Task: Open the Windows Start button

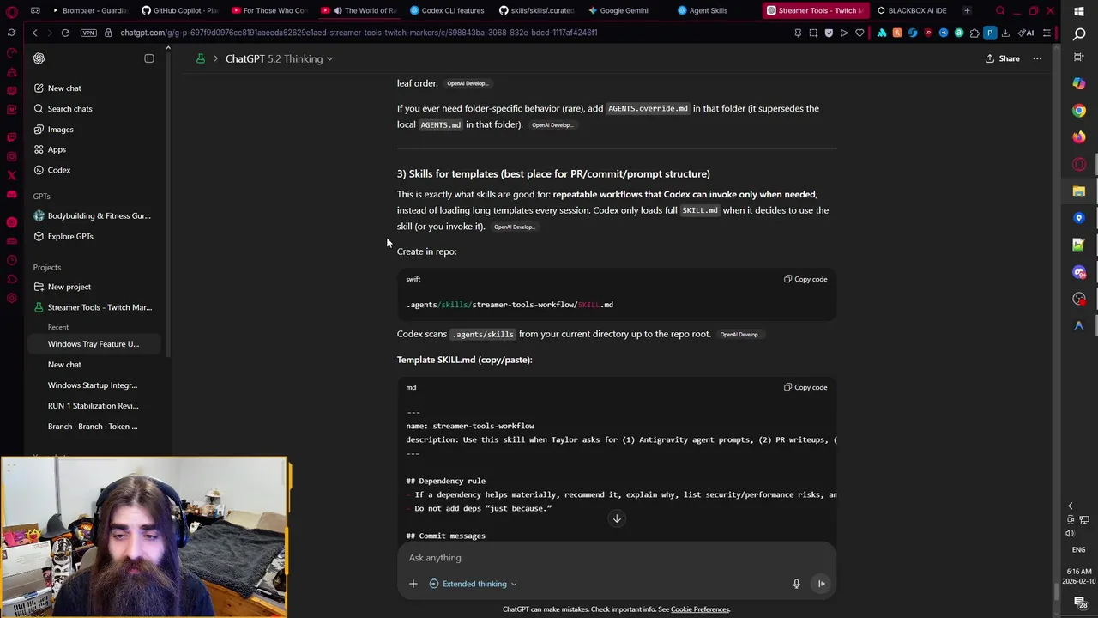Action: pos(1079,11)
